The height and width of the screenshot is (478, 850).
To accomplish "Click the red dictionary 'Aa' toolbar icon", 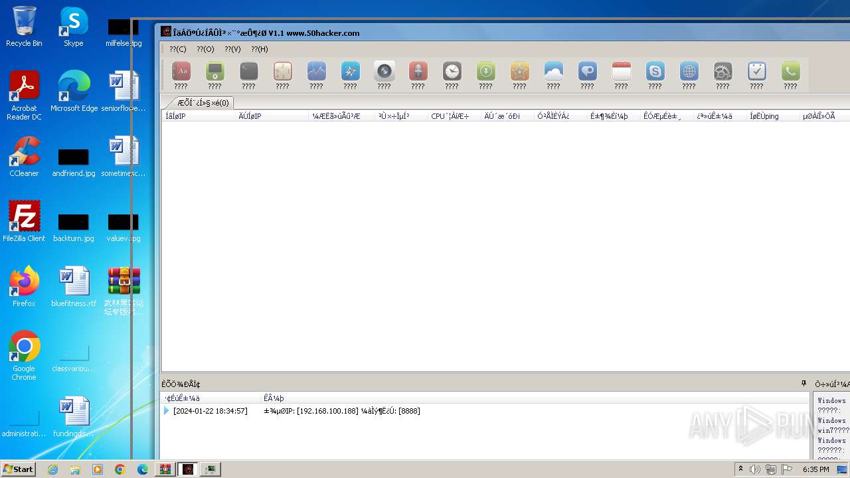I will 181,71.
